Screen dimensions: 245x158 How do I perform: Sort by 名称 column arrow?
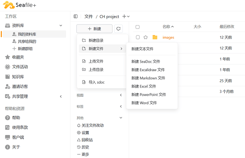tap(172, 27)
